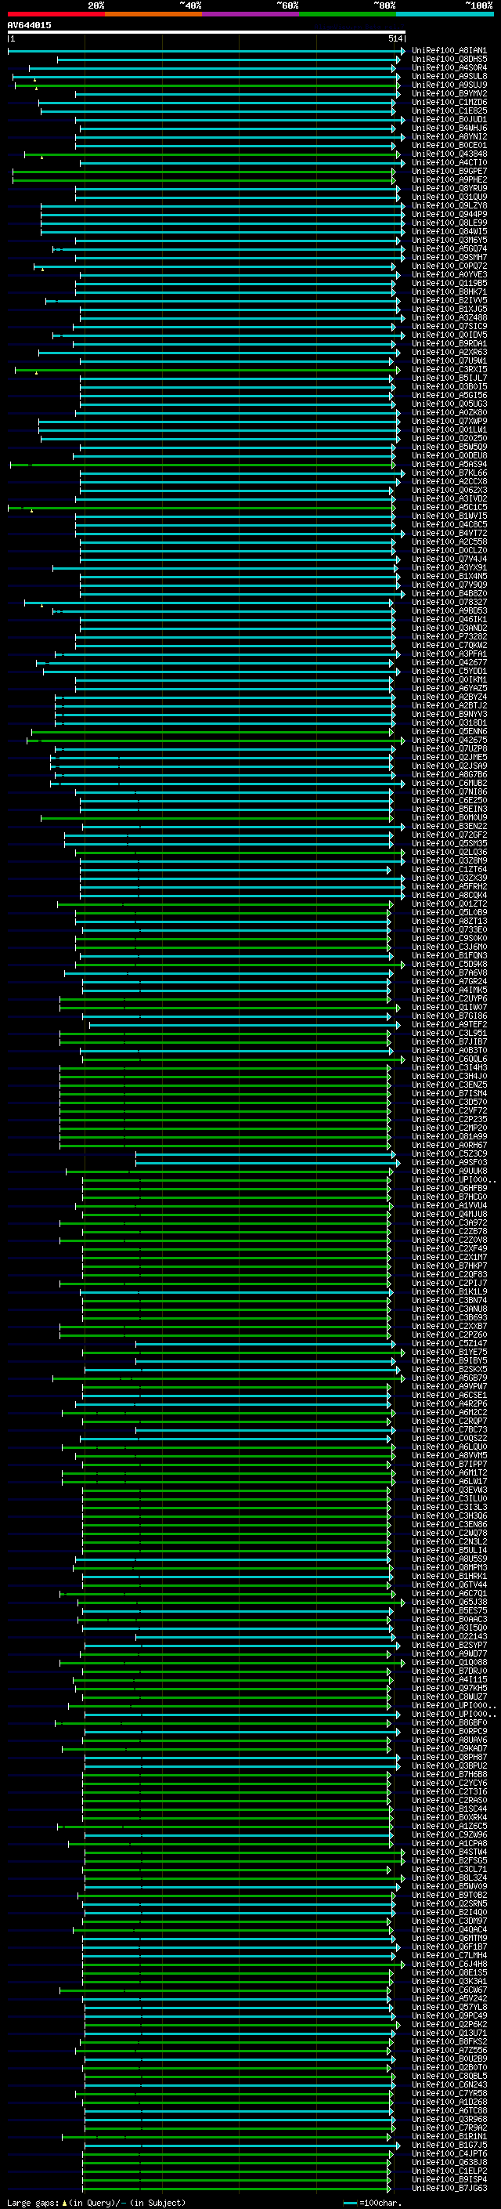Select the UniRef100_B0JUD1 label
Screen dimensions: 501x2209
pyautogui.click(x=449, y=119)
